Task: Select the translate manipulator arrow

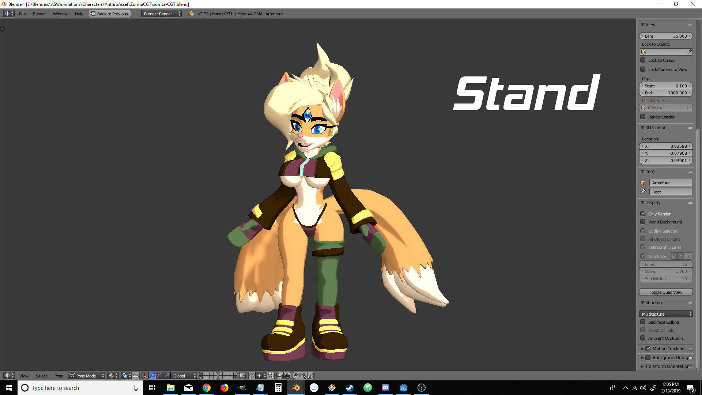Action: [152, 376]
